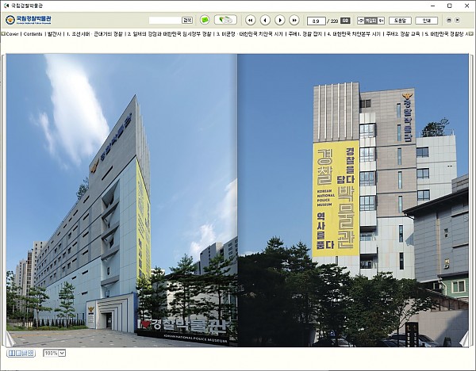The image size is (476, 371).
Task: Go to the first page
Action: [250, 21]
